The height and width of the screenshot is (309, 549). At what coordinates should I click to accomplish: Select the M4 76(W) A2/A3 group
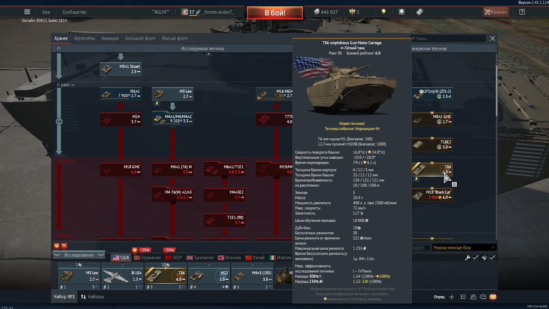click(x=172, y=195)
